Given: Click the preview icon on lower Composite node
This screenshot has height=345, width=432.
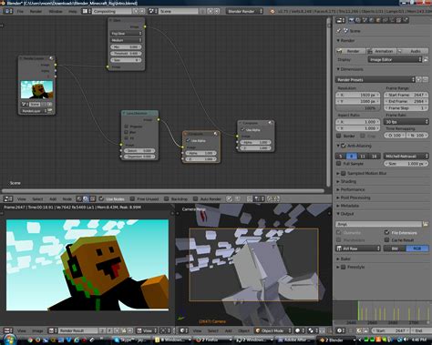Looking at the screenshot, I should (215, 134).
